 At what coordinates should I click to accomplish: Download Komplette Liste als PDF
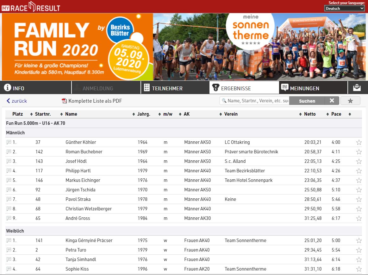95,101
